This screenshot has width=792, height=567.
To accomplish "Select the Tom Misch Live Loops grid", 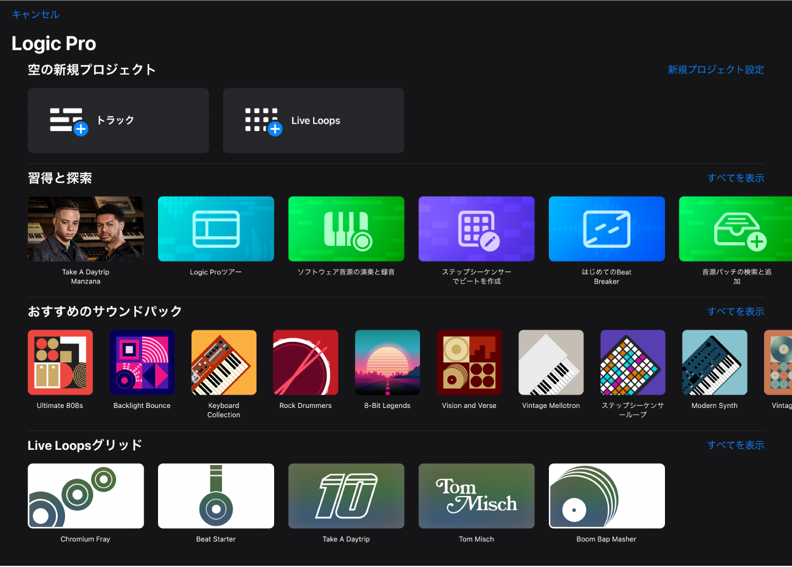I will (x=476, y=496).
